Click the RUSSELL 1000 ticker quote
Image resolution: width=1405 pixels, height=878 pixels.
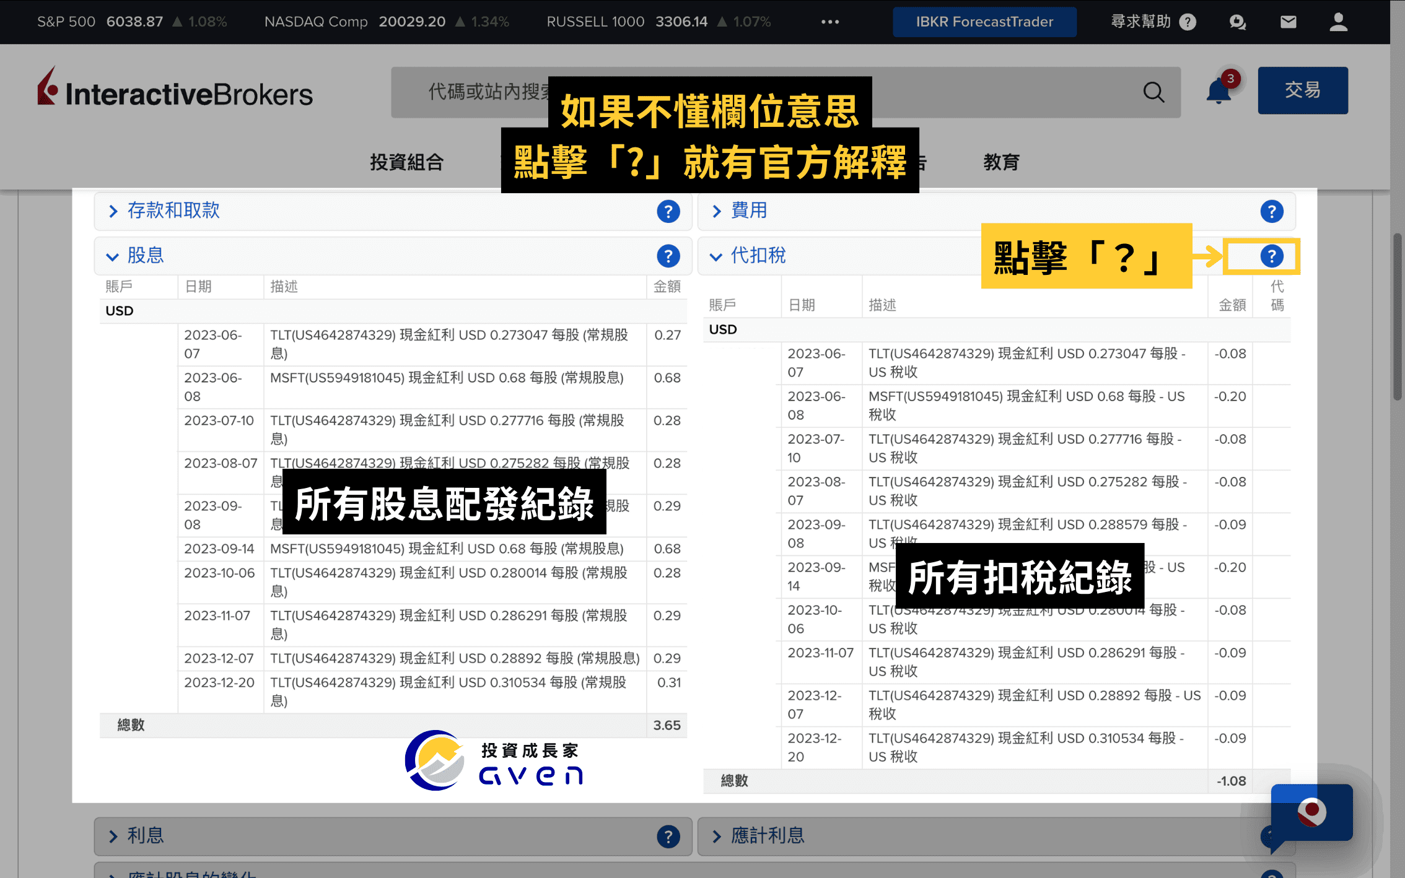click(x=659, y=22)
